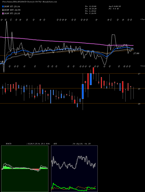Click the 'ADX' indicator heading

[55, 144]
